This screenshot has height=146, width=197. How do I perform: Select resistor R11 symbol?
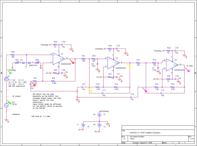[138, 63]
